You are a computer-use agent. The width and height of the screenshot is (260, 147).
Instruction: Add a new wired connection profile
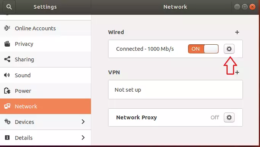(x=237, y=32)
